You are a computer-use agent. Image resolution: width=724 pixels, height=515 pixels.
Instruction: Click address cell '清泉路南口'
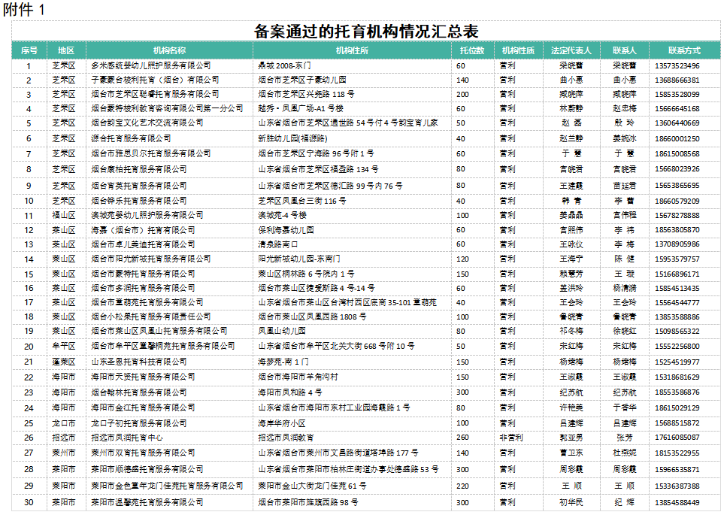(x=278, y=244)
